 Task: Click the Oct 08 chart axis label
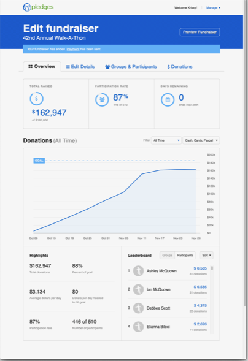point(33,238)
